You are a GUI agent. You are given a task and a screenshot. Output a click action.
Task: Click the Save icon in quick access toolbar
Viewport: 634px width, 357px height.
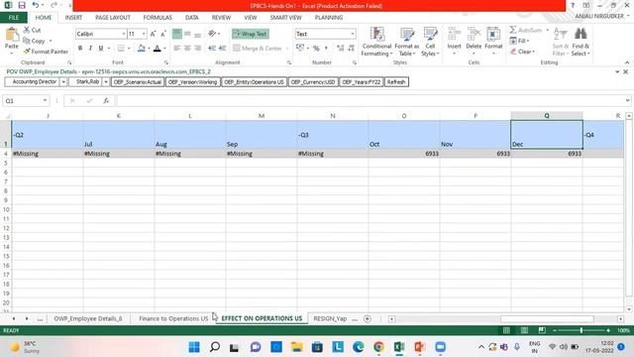pos(22,5)
